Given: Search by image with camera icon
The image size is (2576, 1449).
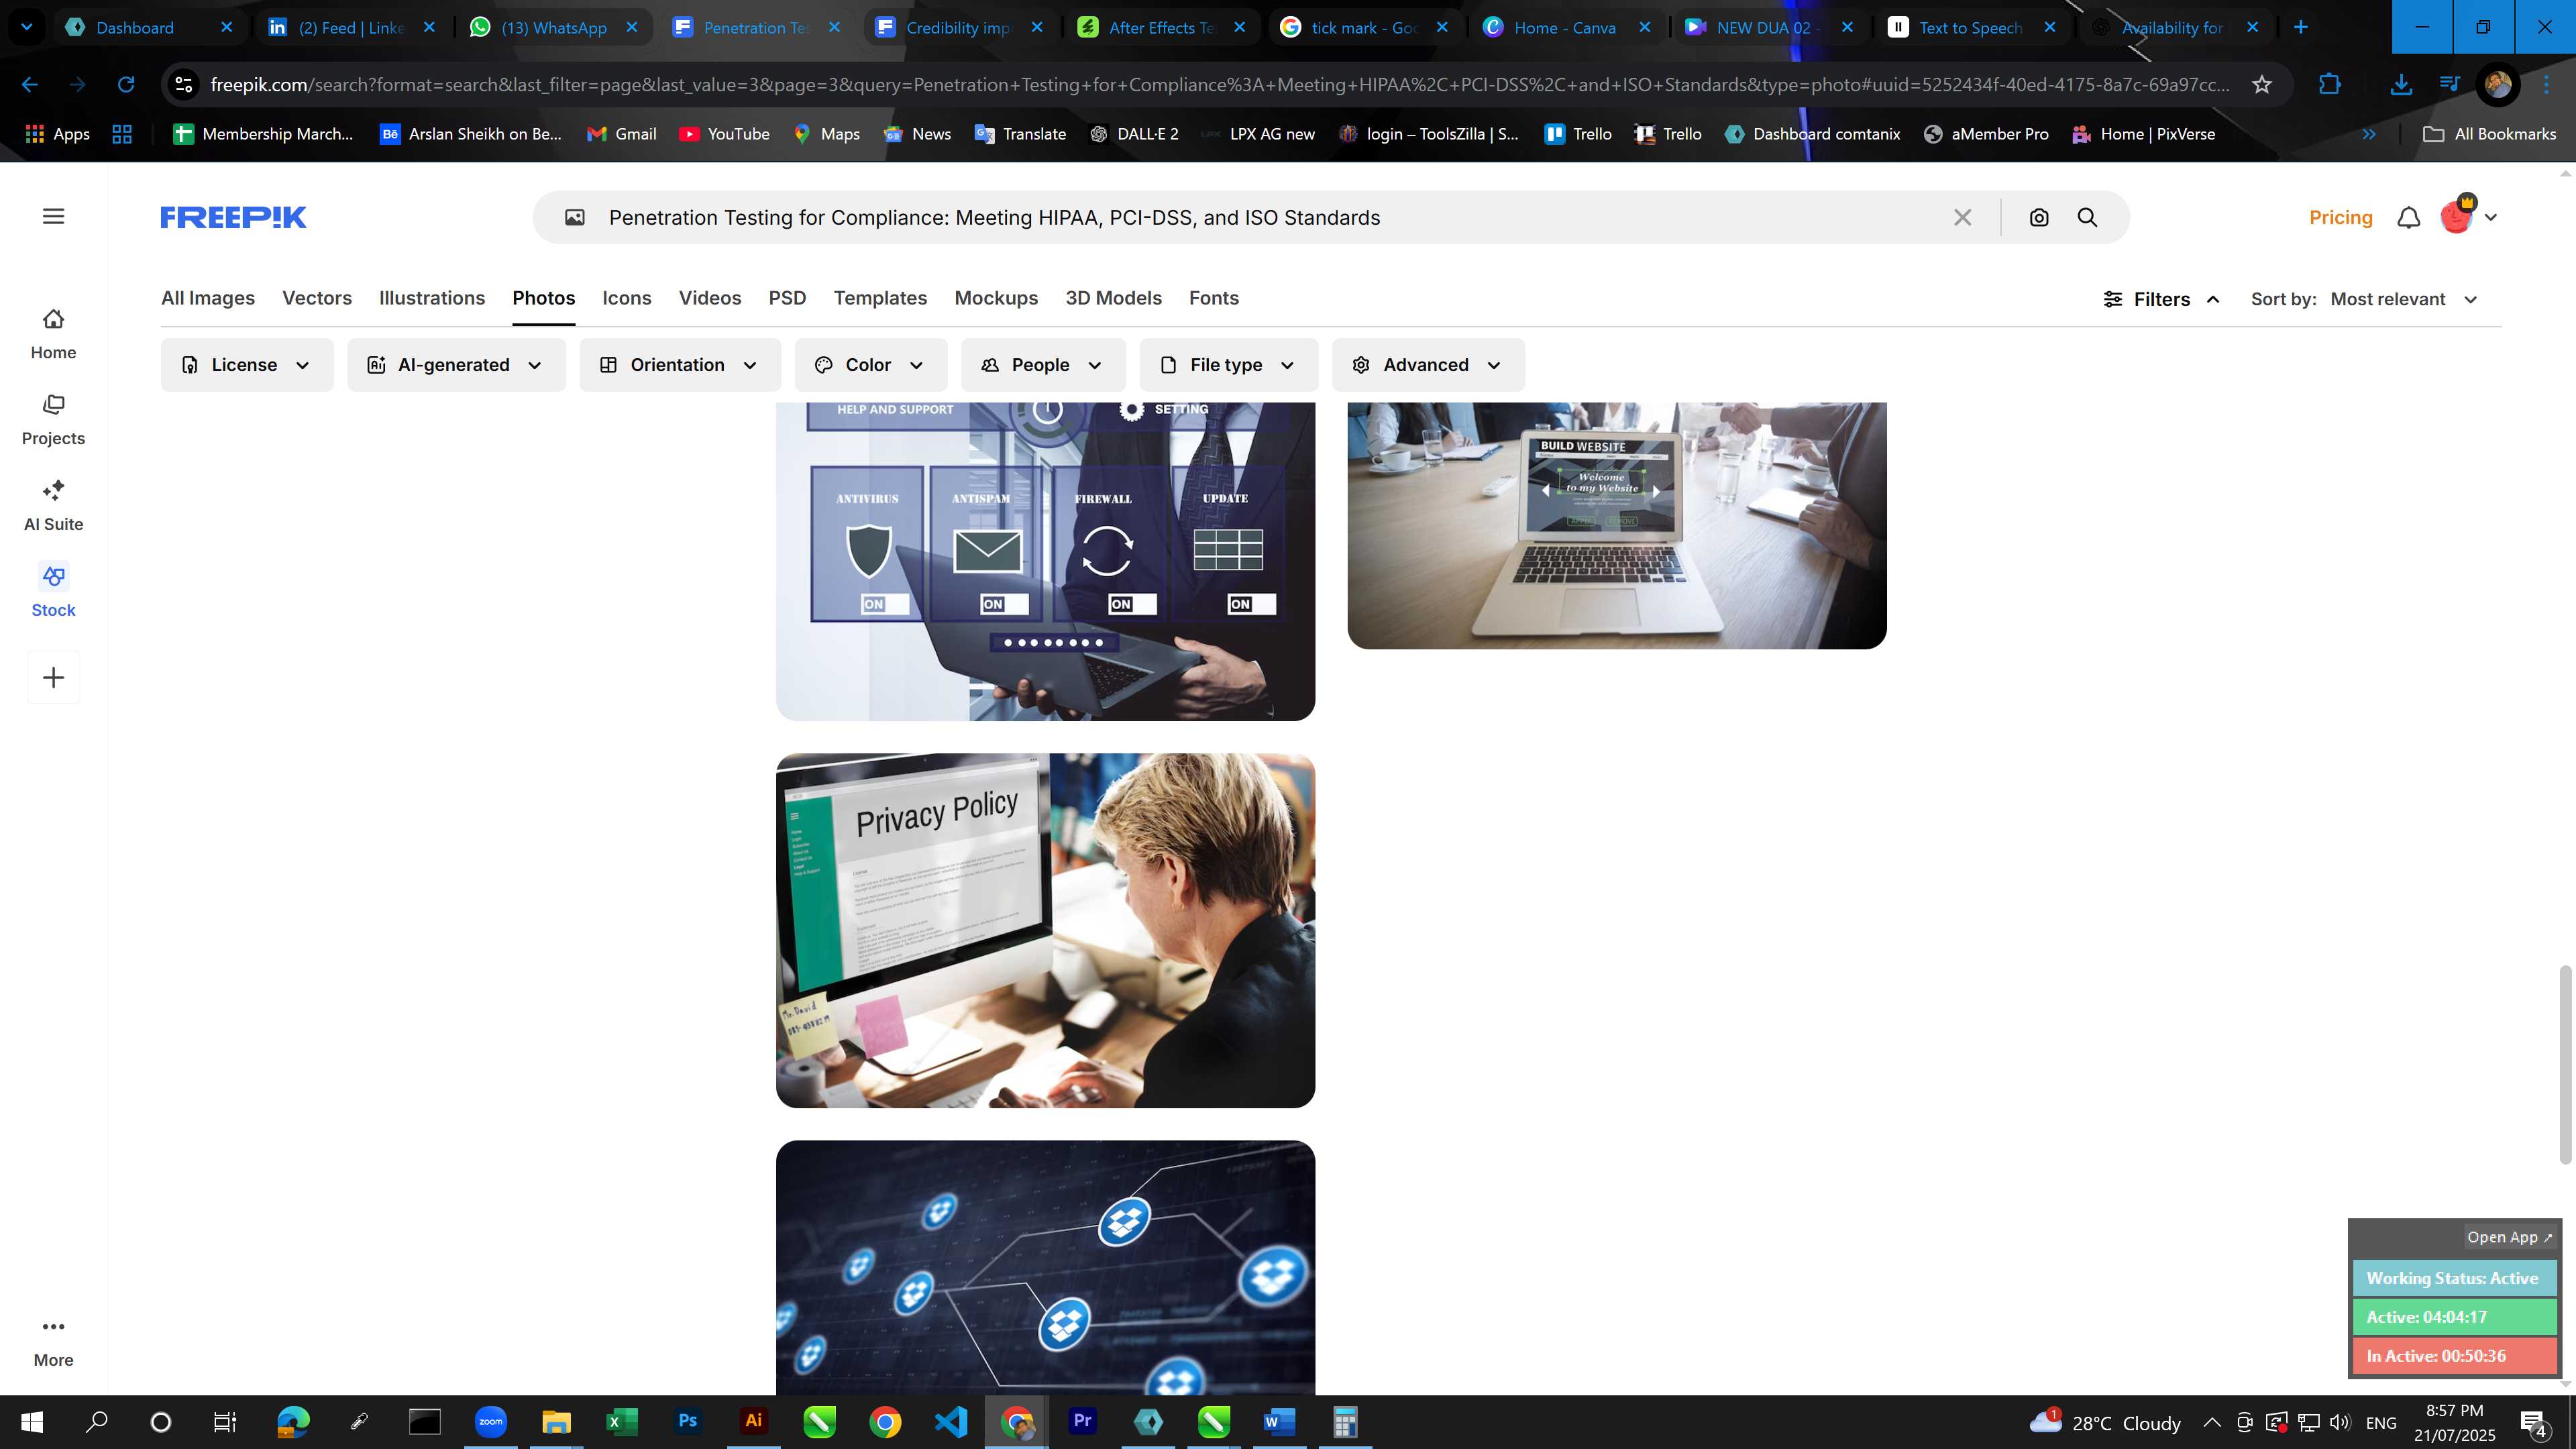Looking at the screenshot, I should pyautogui.click(x=2039, y=217).
